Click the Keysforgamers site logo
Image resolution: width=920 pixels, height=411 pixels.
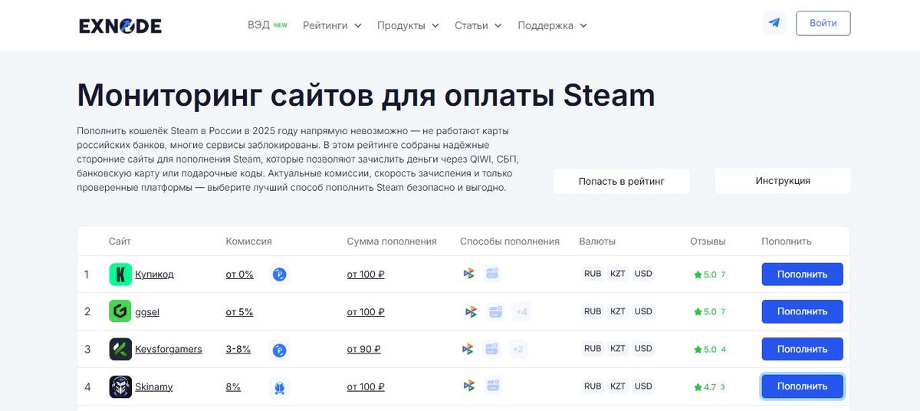(x=120, y=350)
